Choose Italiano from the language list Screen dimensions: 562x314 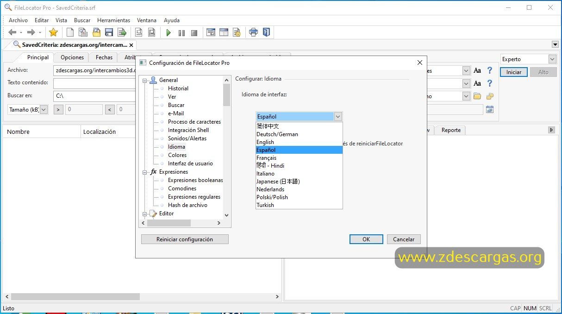click(x=299, y=174)
